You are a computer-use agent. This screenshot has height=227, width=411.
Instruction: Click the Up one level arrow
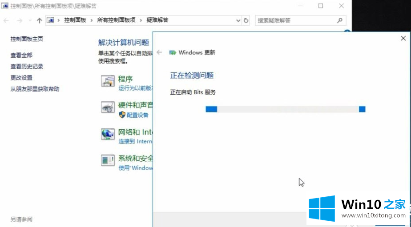click(39, 20)
